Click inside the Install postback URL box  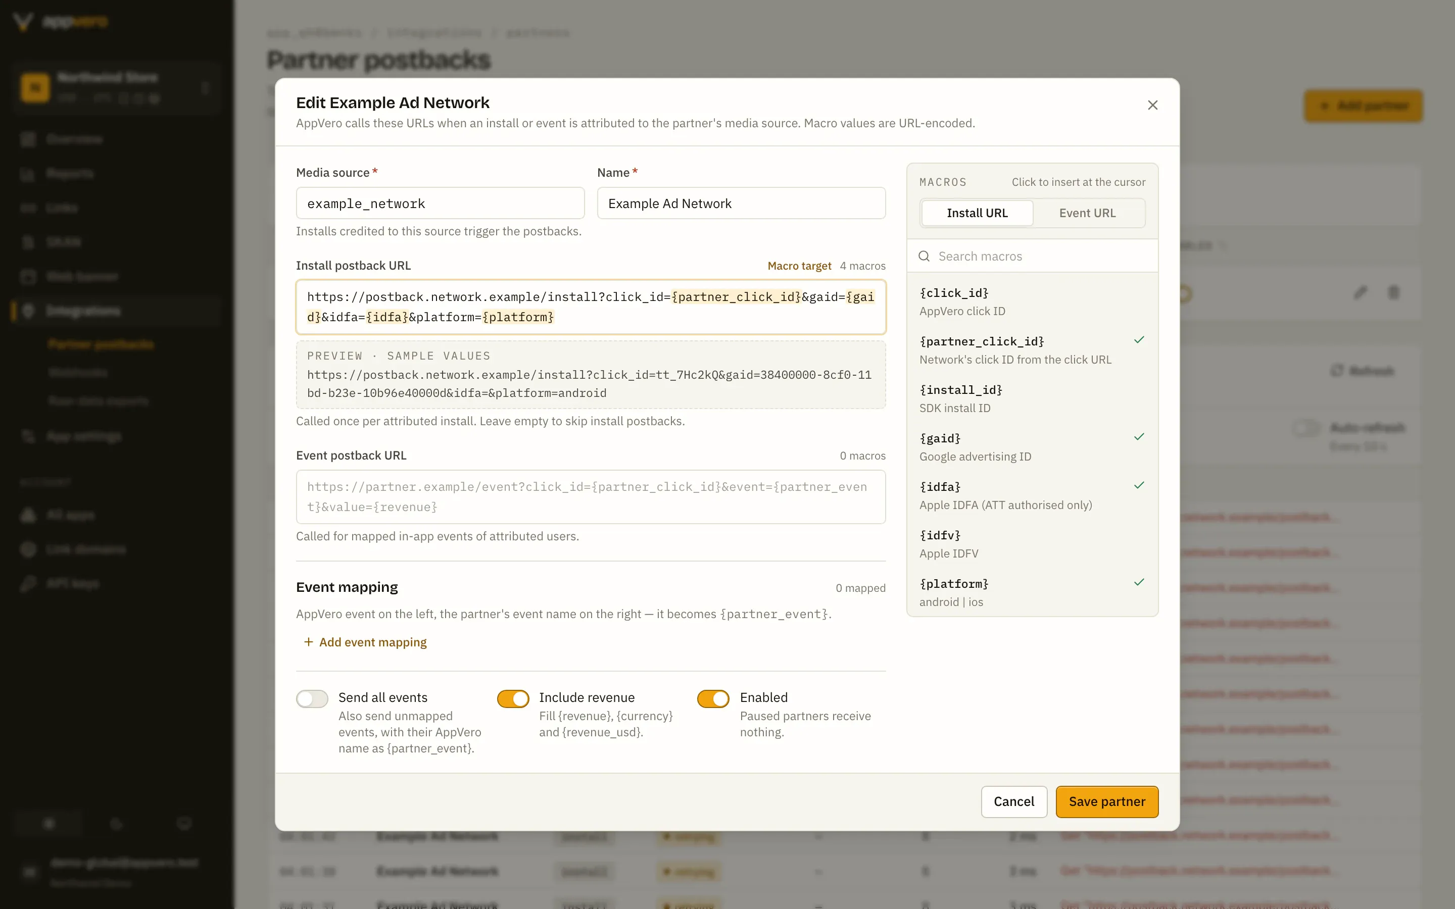tap(591, 307)
